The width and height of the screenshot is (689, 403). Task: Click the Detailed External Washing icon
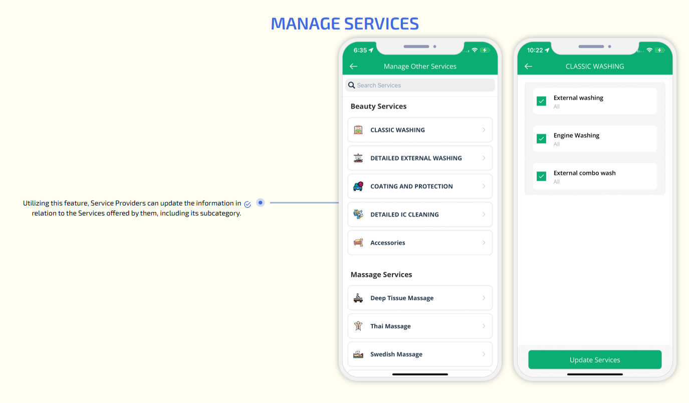[x=358, y=158]
